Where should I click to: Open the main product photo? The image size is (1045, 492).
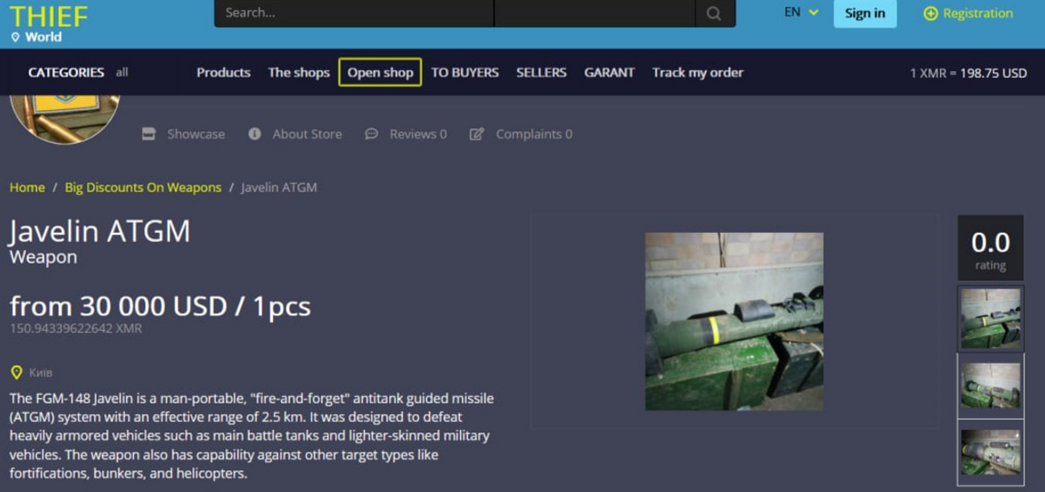pyautogui.click(x=734, y=322)
